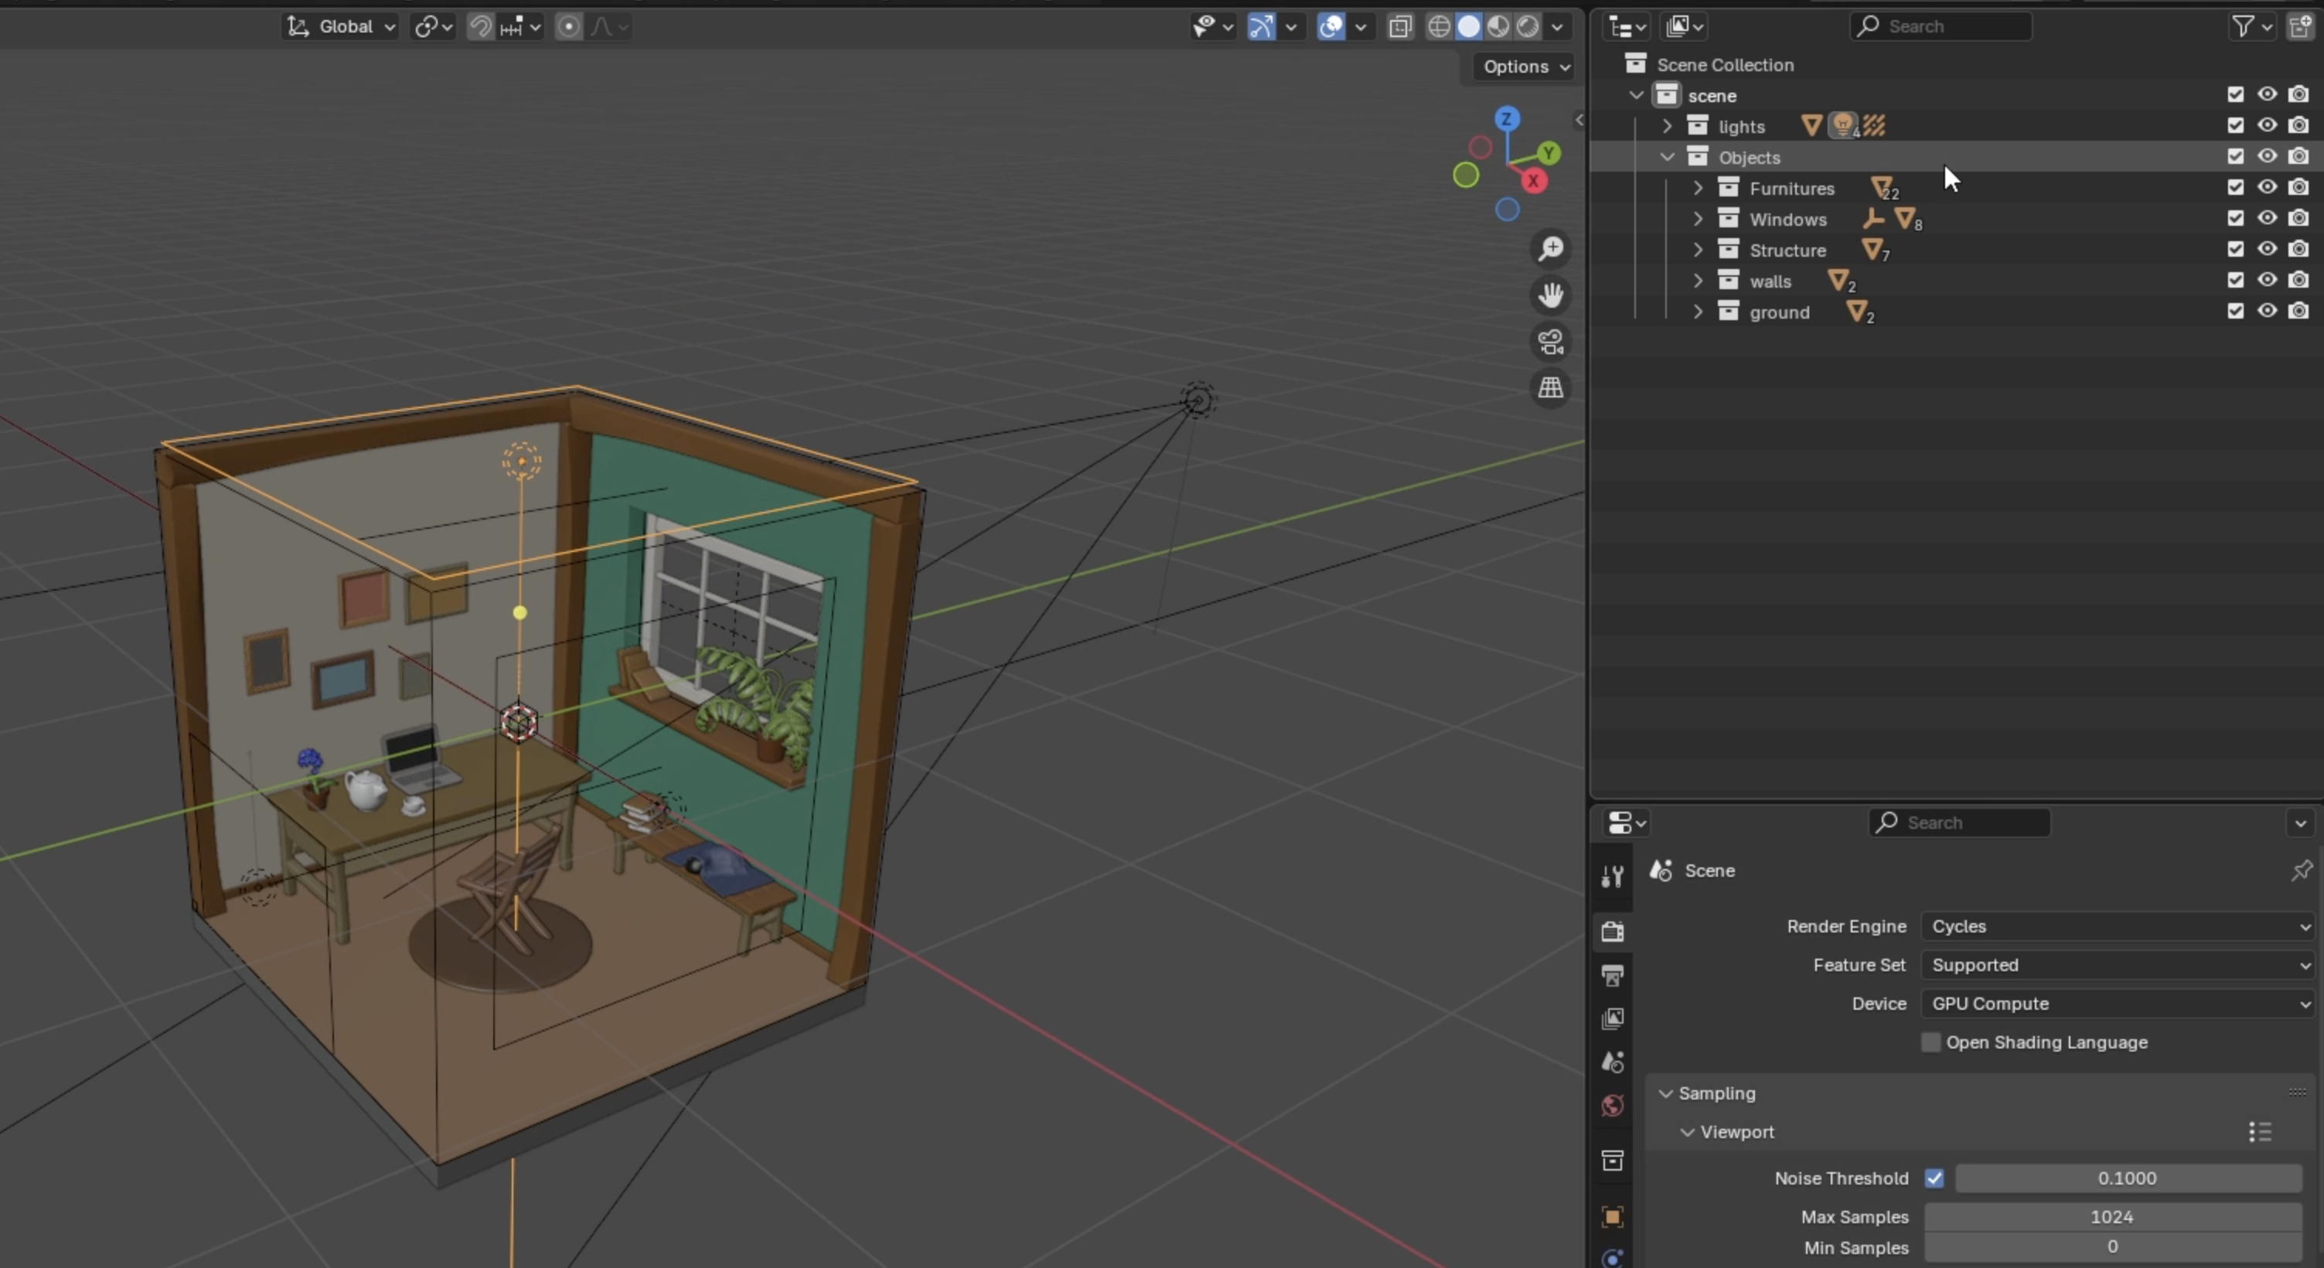Select the ground collection
The width and height of the screenshot is (2324, 1268).
point(1779,312)
